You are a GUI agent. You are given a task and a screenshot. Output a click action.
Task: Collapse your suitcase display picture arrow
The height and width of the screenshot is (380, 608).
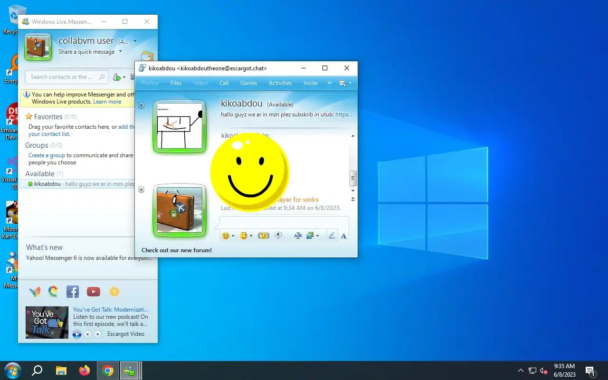click(x=141, y=190)
